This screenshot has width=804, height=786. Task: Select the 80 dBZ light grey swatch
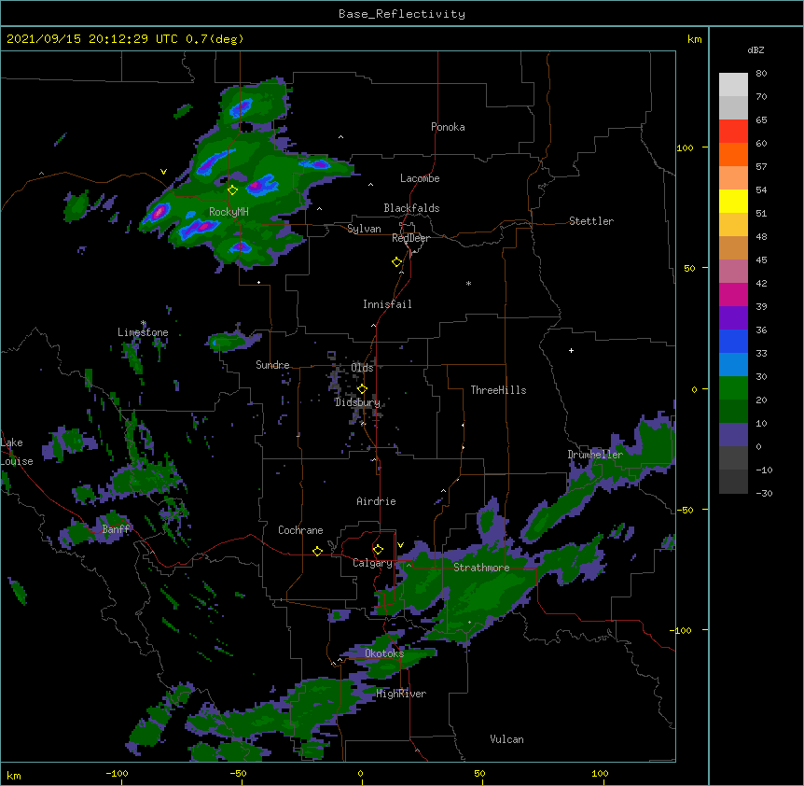pyautogui.click(x=733, y=85)
